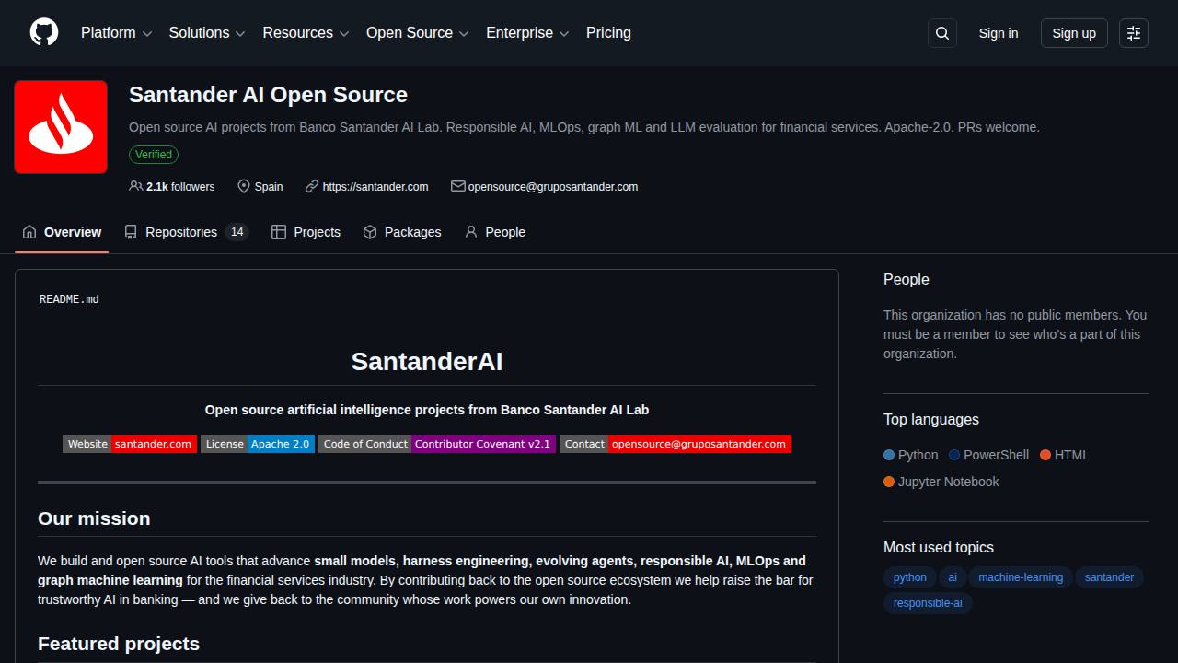This screenshot has width=1178, height=663.
Task: Open the appearance settings sliders icon
Action: (x=1134, y=33)
